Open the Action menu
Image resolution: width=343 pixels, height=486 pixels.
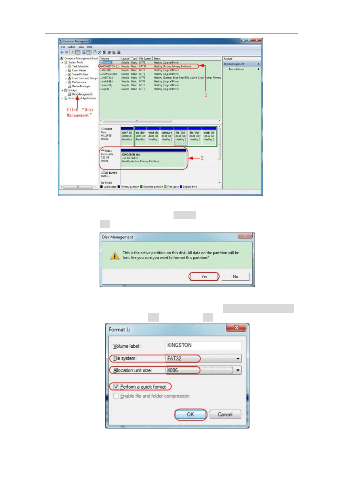click(x=72, y=47)
